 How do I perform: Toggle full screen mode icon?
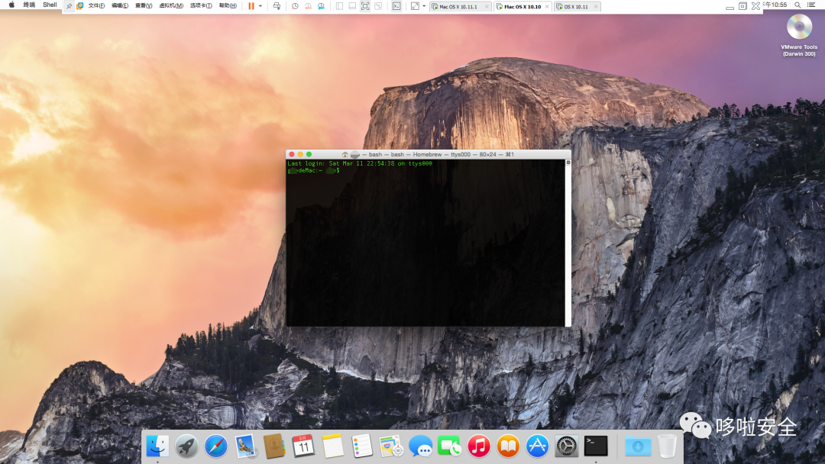coord(365,6)
